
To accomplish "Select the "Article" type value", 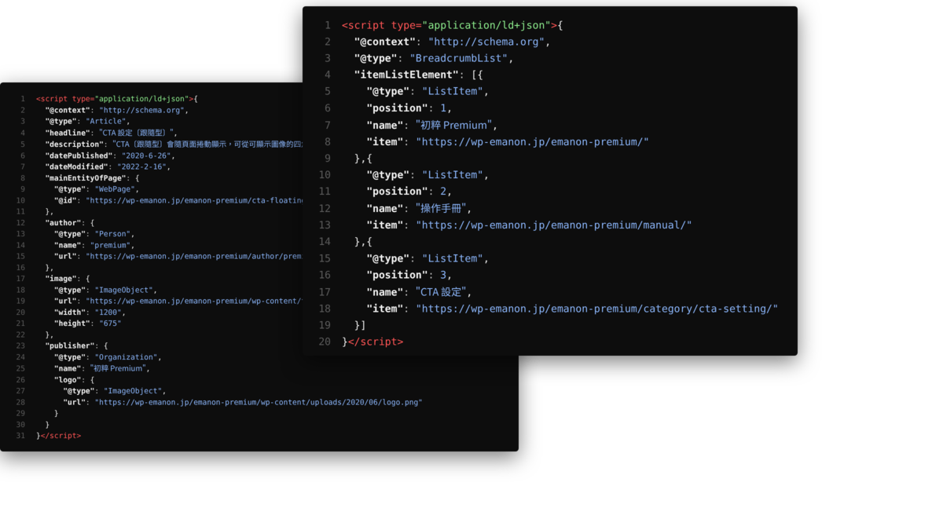I will (x=106, y=122).
